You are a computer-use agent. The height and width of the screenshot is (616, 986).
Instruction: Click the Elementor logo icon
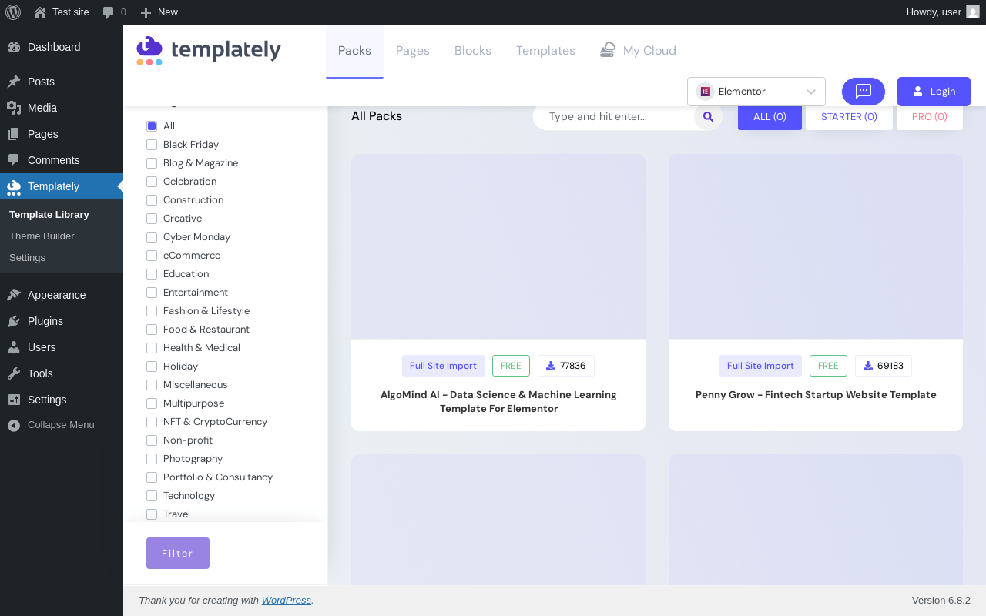coord(706,91)
